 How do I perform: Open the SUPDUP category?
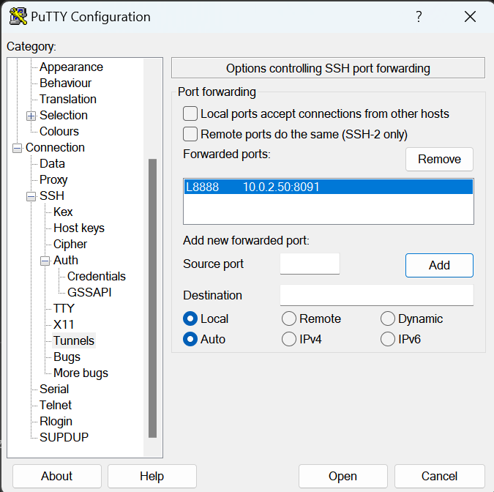[x=64, y=437]
